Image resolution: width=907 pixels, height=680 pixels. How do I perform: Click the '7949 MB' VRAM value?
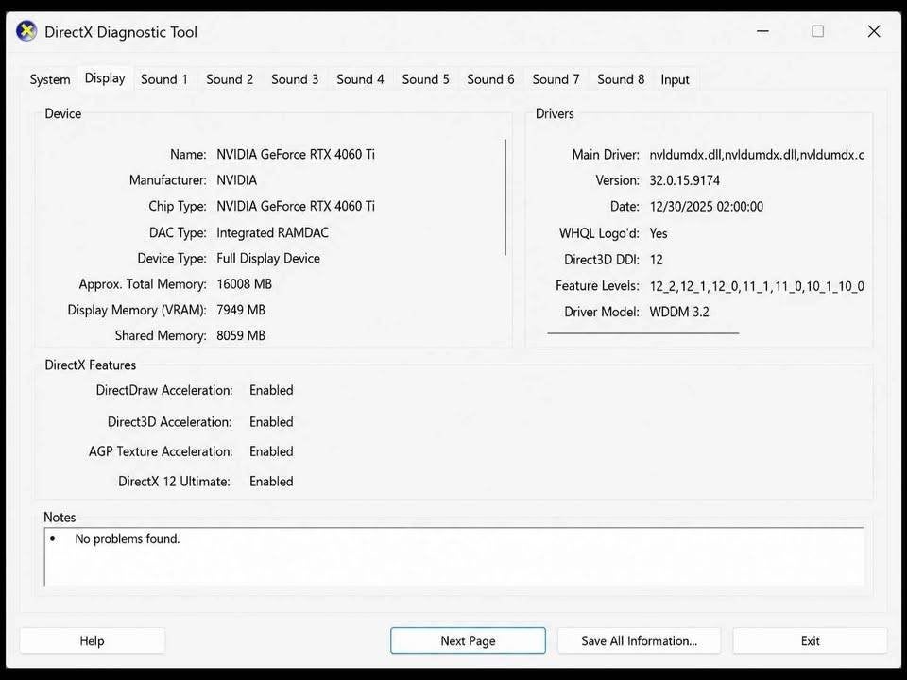[x=241, y=310]
